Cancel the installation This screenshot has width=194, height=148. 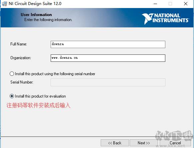175,143
